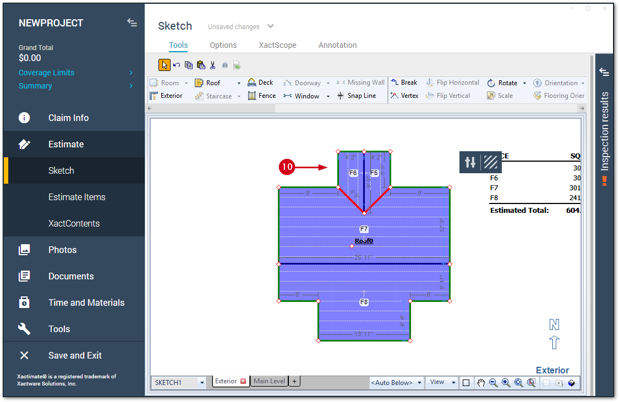Open the SKETCH1 dropdown
This screenshot has width=619, height=402.
[x=202, y=383]
